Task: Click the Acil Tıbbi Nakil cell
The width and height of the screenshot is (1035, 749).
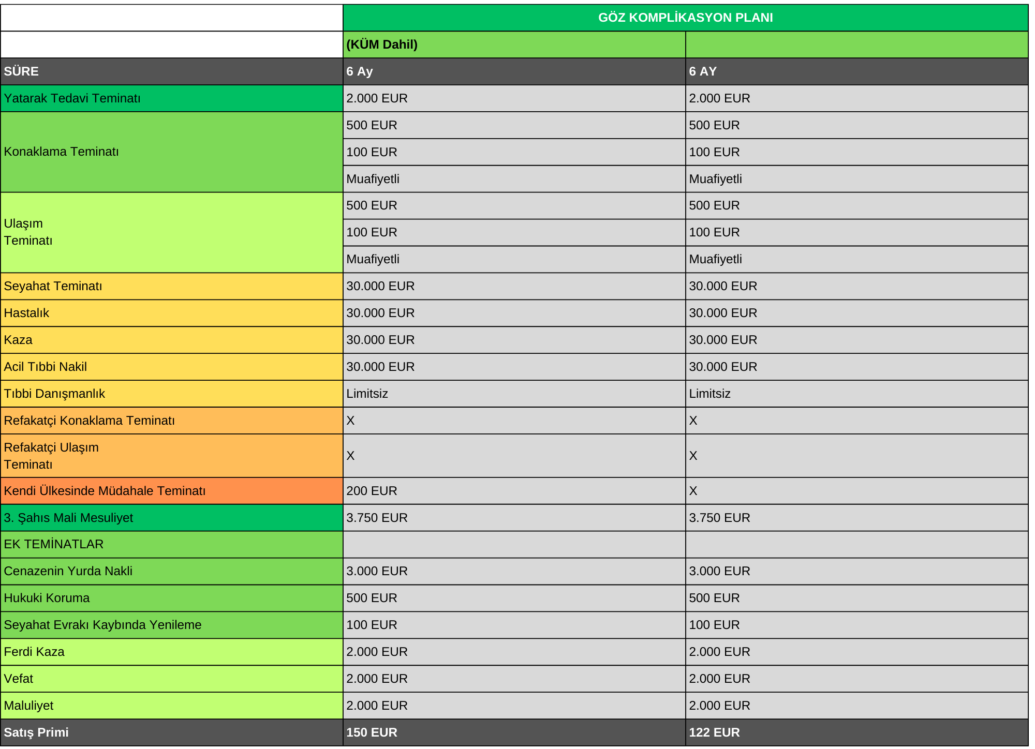Action: 171,367
